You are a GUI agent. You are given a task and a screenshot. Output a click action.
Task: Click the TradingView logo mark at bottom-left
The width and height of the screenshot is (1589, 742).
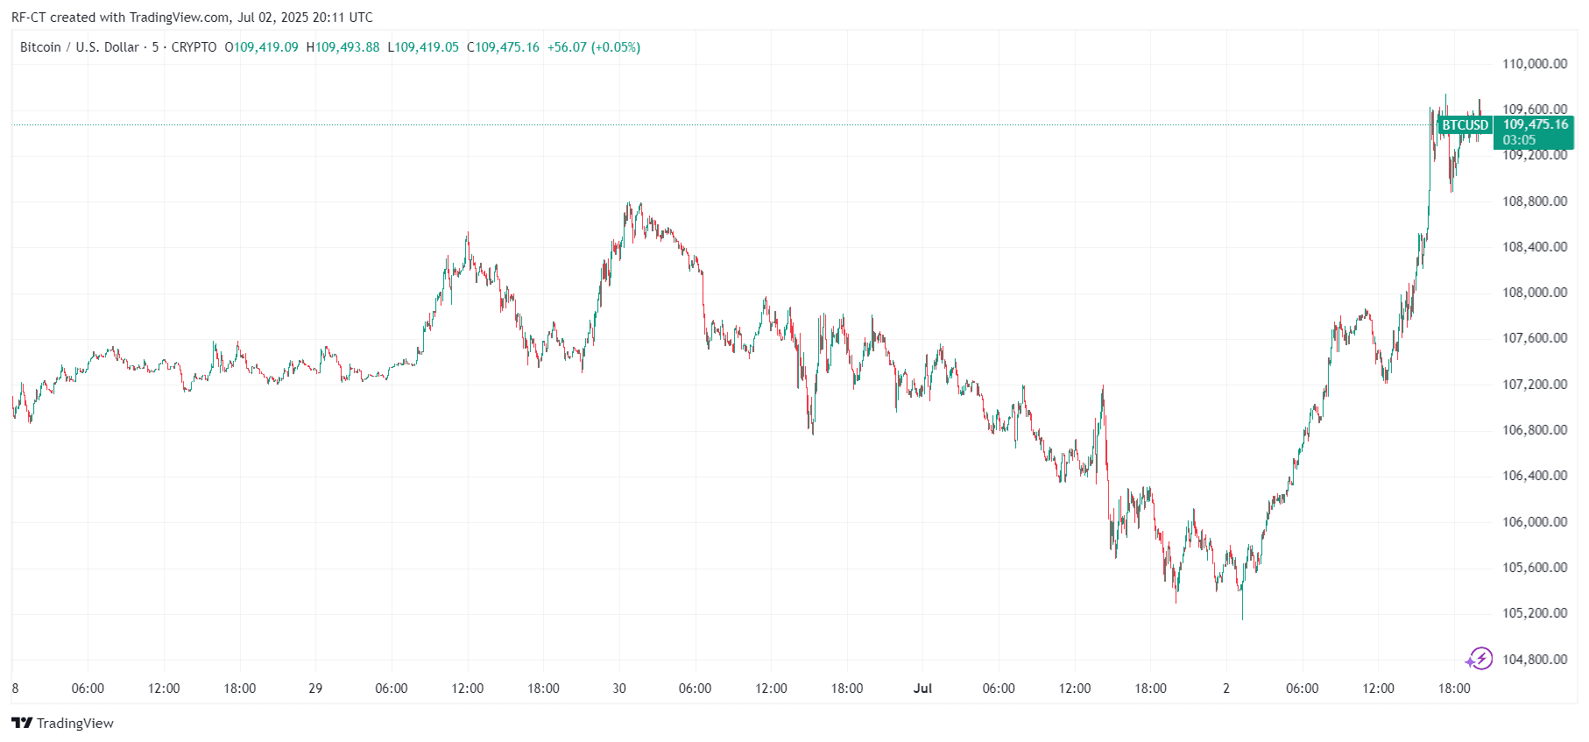[x=22, y=723]
